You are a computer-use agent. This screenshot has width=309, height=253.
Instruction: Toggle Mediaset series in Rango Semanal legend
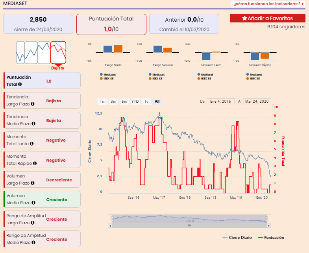[157, 74]
